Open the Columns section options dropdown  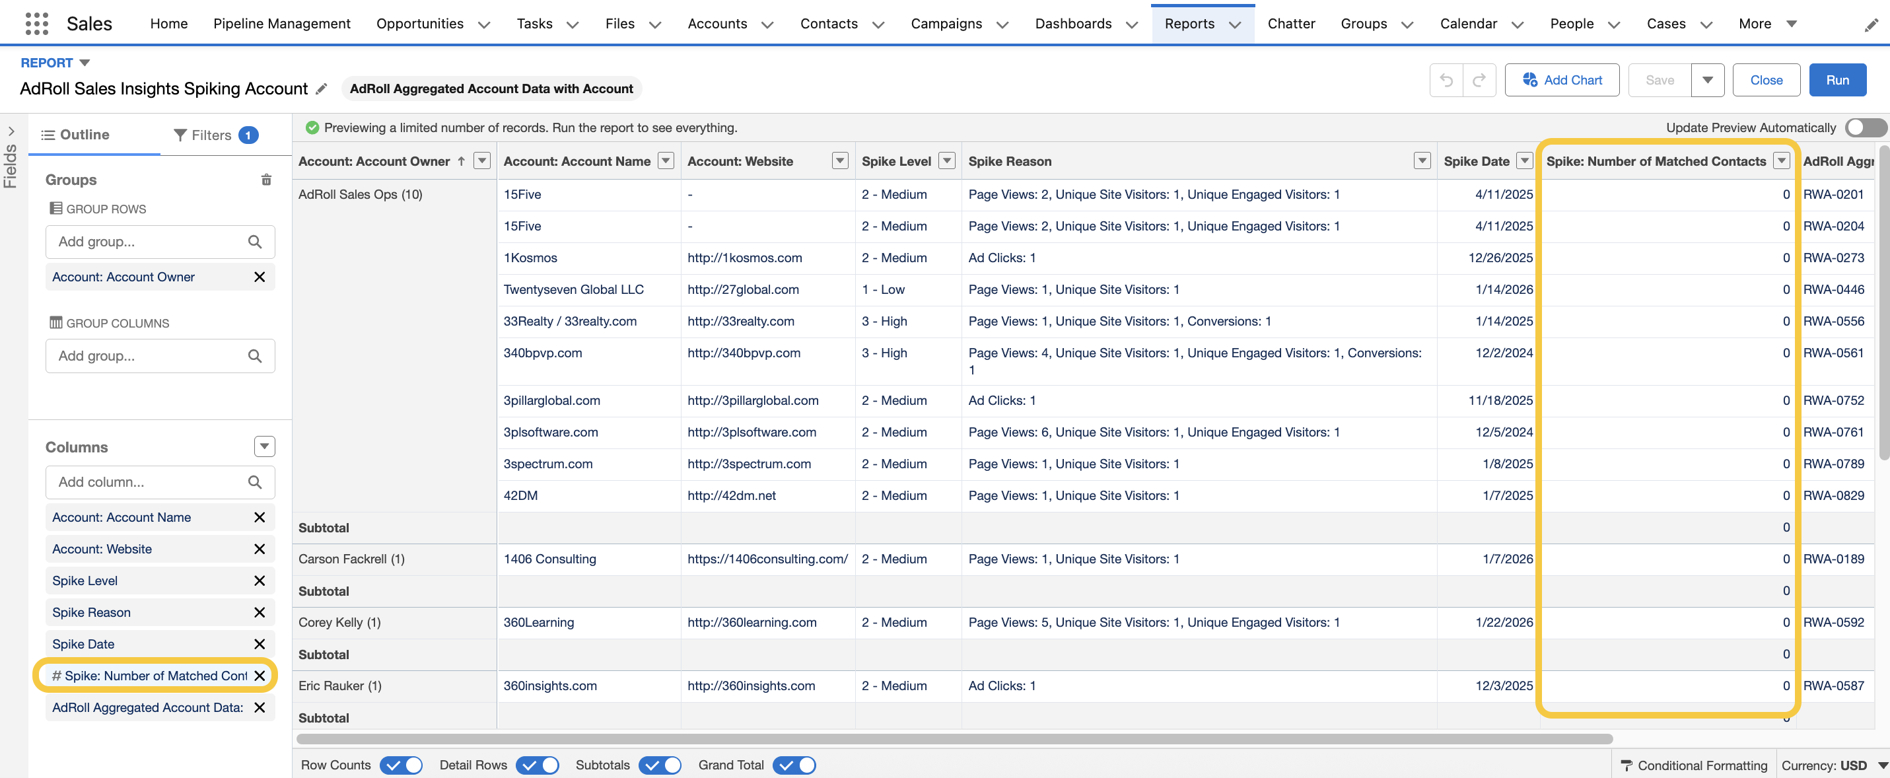pyautogui.click(x=265, y=446)
